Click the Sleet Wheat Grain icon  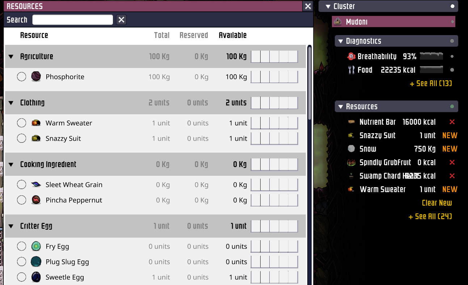pyautogui.click(x=36, y=185)
